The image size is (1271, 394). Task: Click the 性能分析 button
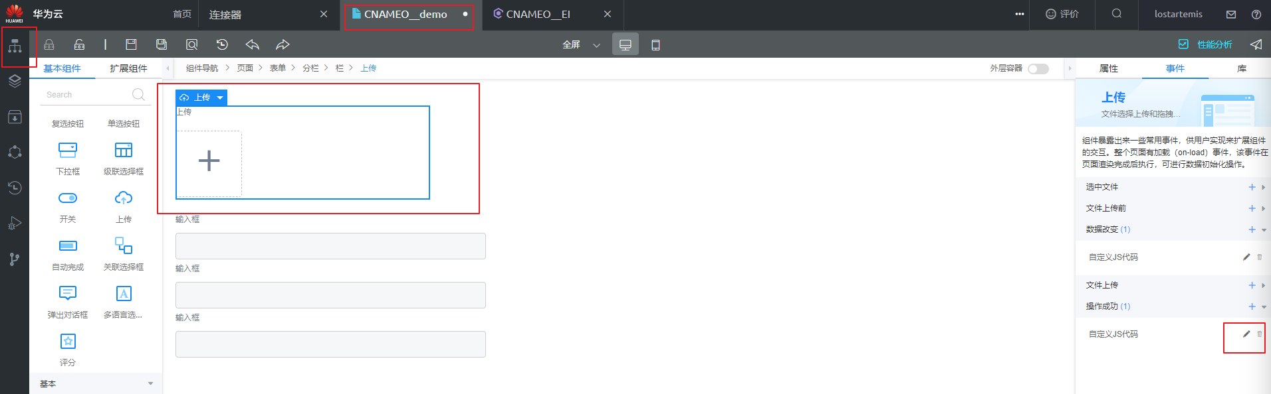click(x=1205, y=44)
